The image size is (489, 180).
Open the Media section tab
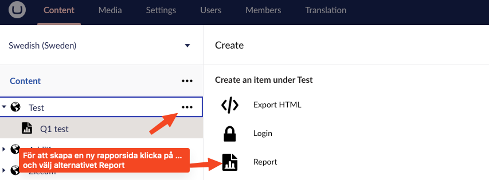(x=110, y=10)
